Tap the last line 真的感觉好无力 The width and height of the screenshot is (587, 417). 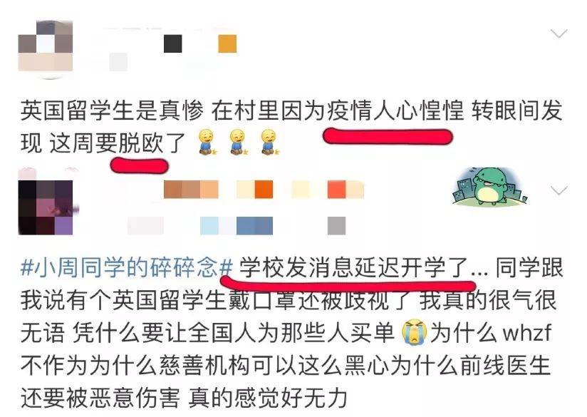268,398
